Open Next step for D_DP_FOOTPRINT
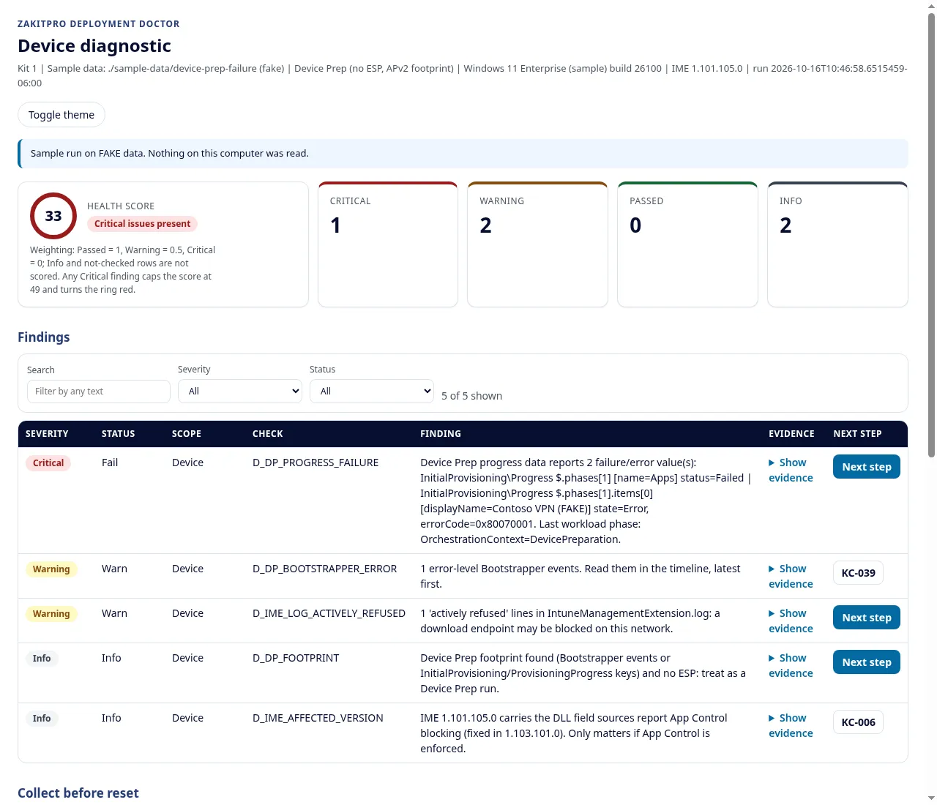 [867, 662]
